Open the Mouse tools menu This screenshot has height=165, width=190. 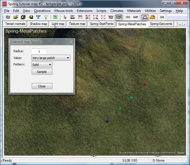[x=64, y=11]
